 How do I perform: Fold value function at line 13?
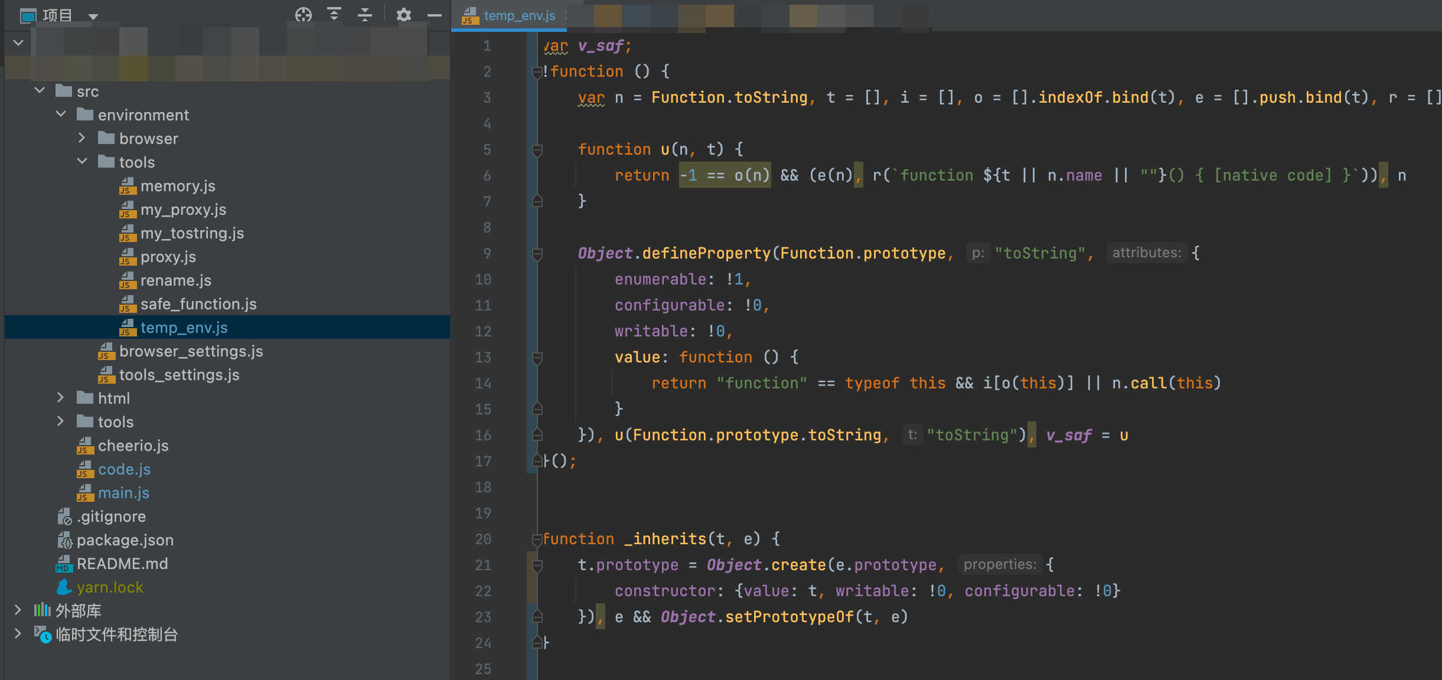[537, 358]
